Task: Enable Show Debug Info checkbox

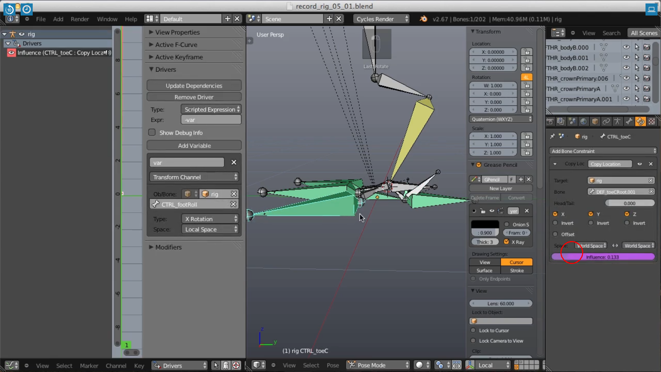Action: (x=152, y=133)
